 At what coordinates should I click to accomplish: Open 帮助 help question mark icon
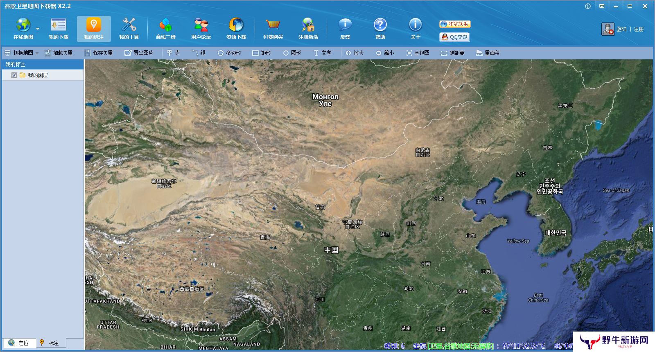click(380, 25)
